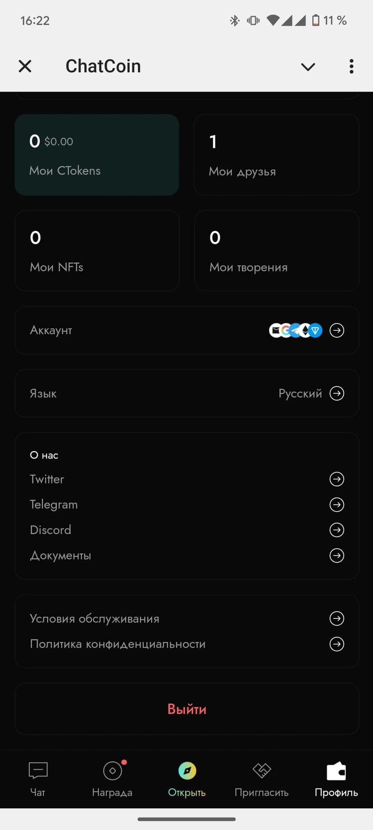Open Discord via its arrow icon
373x830 pixels.
(x=337, y=530)
